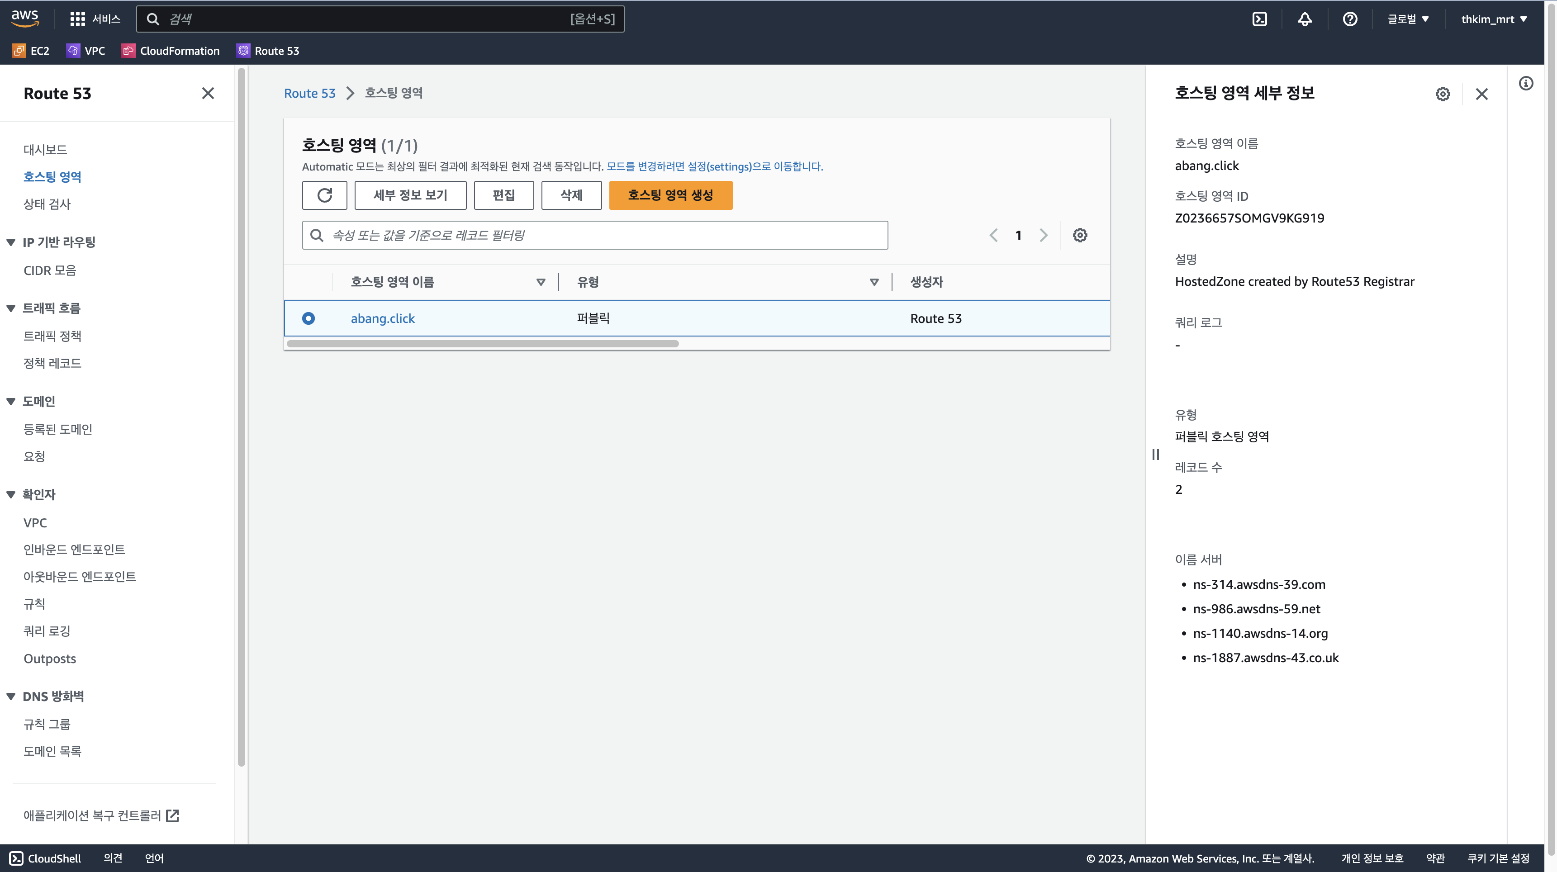Viewport: 1557px width, 872px height.
Task: Sort by 호스팅 영역 이름 column arrow
Action: pyautogui.click(x=541, y=282)
